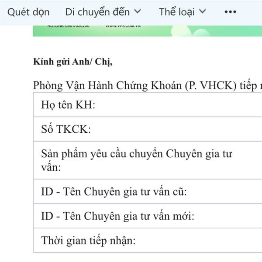Image resolution: width=262 pixels, height=262 pixels.
Task: Expand chevron beside Thể loại
Action: [203, 11]
